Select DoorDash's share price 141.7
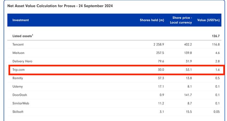 188,95
